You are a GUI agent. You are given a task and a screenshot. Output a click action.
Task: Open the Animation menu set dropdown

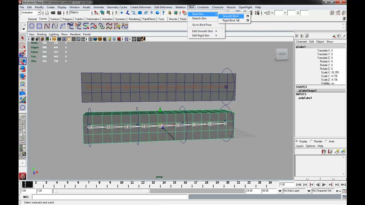(x=39, y=13)
